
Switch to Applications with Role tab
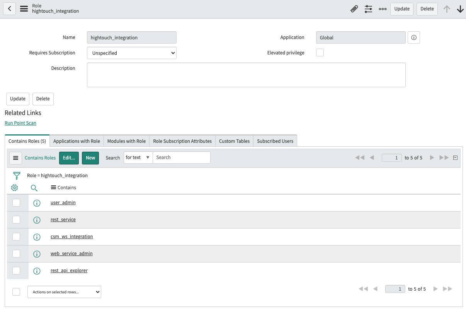pyautogui.click(x=77, y=141)
